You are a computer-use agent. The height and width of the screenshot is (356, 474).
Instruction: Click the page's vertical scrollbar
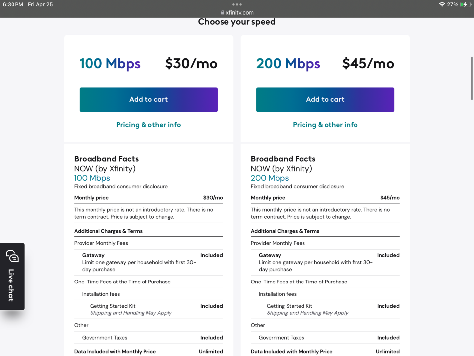pos(472,78)
